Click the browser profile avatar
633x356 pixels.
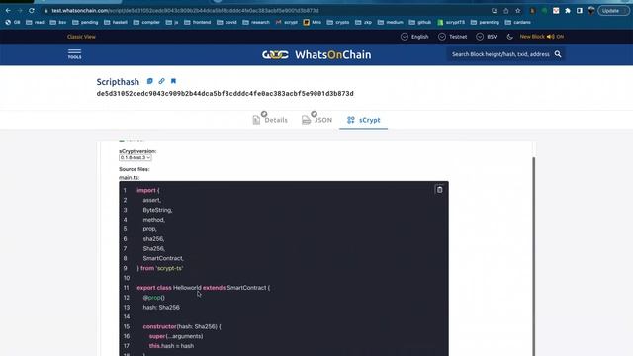(x=591, y=11)
